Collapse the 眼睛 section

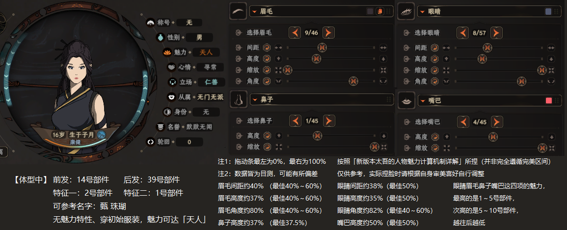422,12
